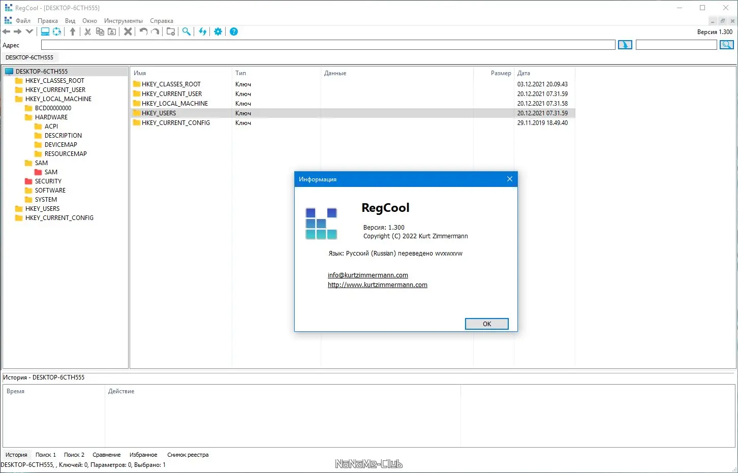Image resolution: width=738 pixels, height=473 pixels.
Task: Select the DESKTOP-6CTH555 tab under the address bar
Action: coord(29,57)
